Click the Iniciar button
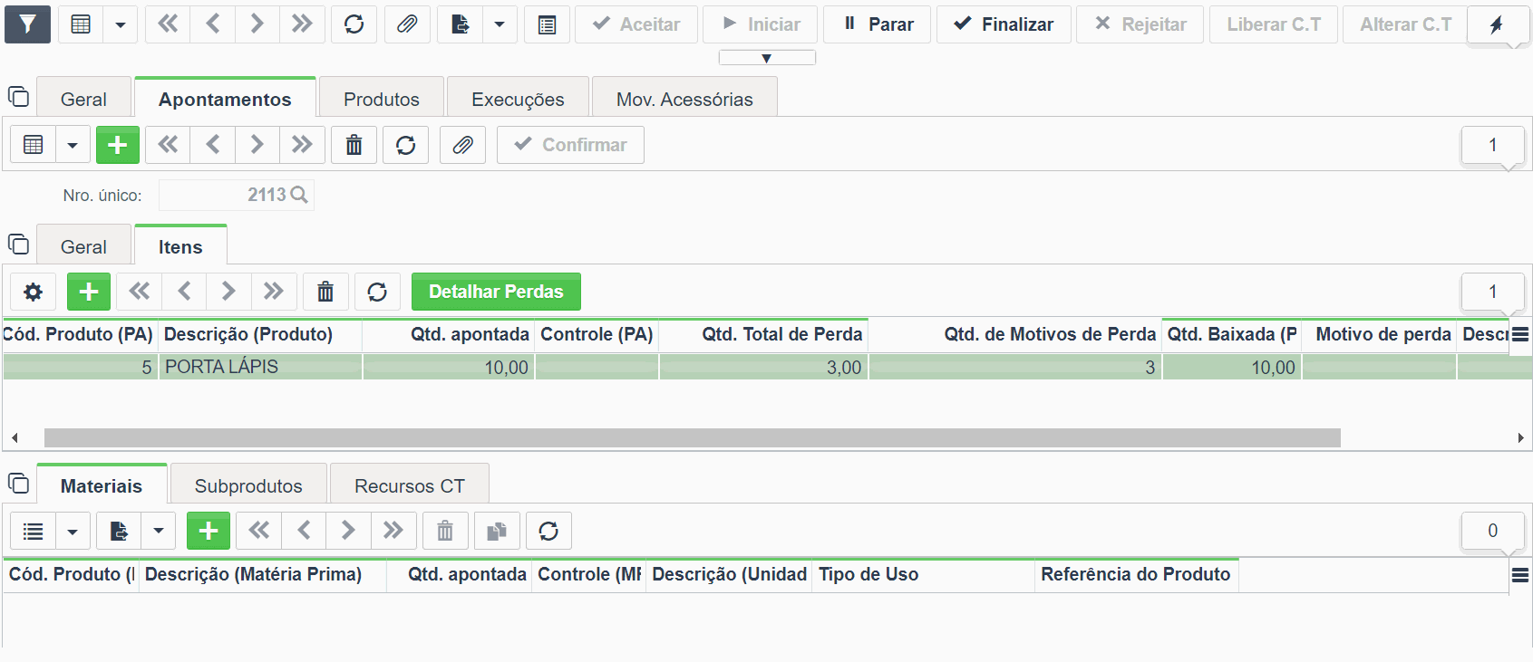The height and width of the screenshot is (662, 1533). click(x=761, y=24)
